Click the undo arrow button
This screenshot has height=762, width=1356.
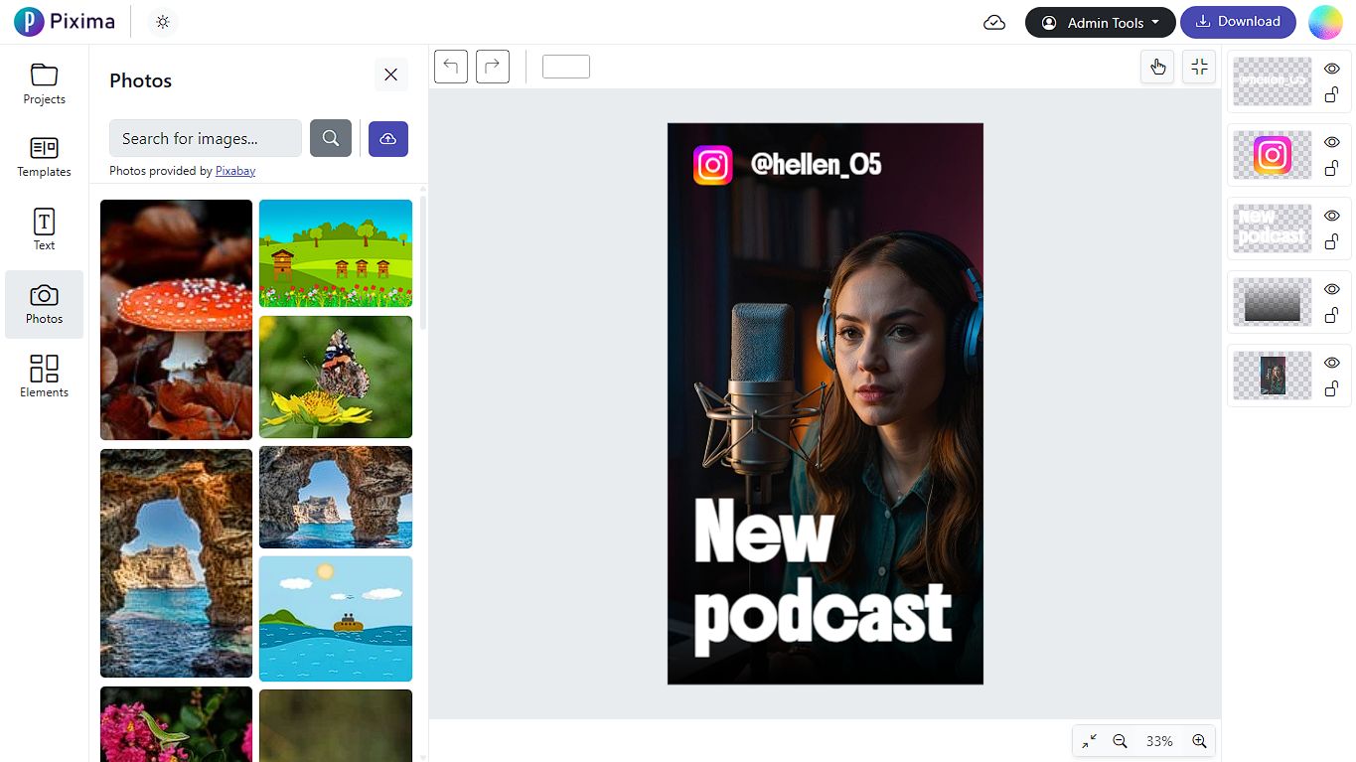[451, 67]
